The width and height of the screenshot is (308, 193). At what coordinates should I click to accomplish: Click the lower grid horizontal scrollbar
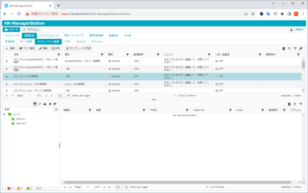[177, 183]
